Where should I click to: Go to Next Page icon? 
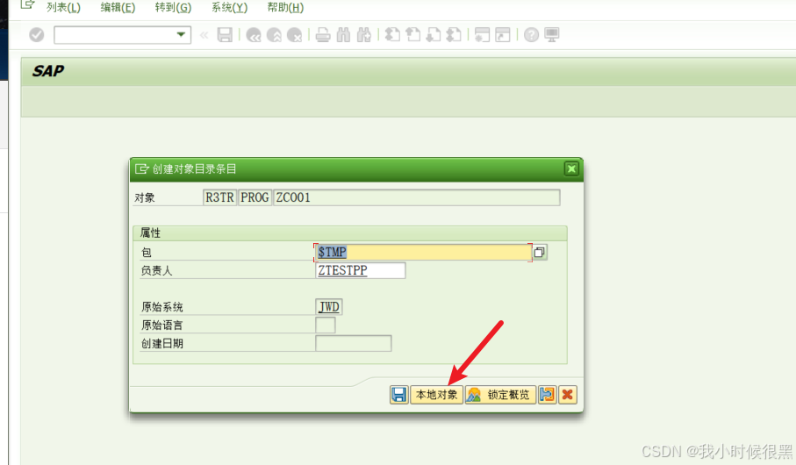433,34
